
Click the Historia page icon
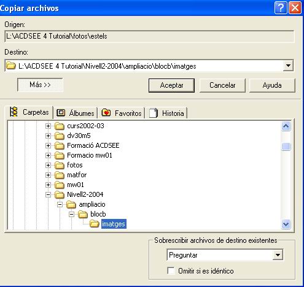154,113
